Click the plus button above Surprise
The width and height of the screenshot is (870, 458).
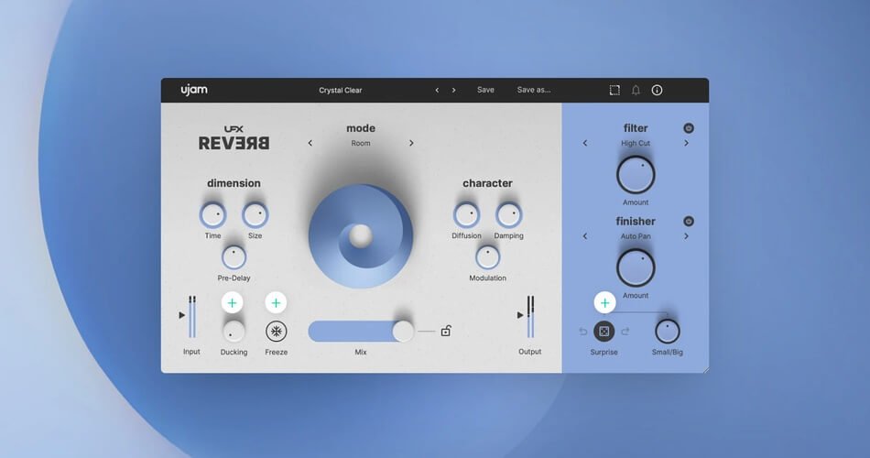[604, 302]
